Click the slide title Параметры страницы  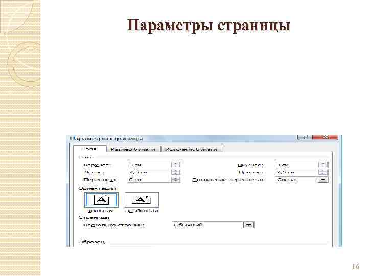(209, 25)
